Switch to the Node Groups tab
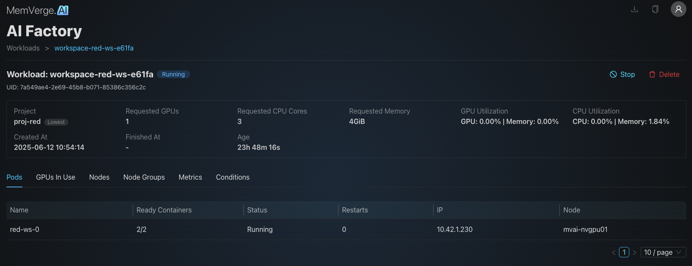This screenshot has width=692, height=266. [144, 177]
